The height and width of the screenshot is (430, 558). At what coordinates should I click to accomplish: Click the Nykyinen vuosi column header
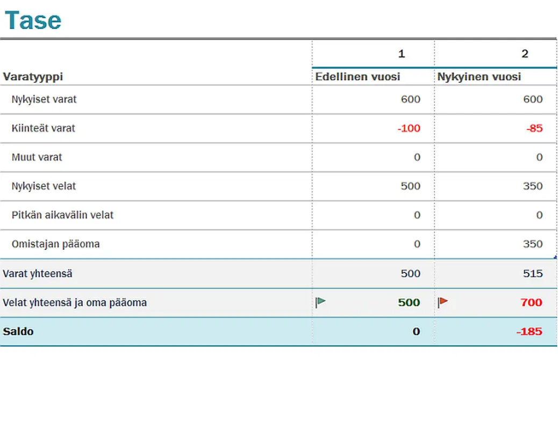pos(479,77)
